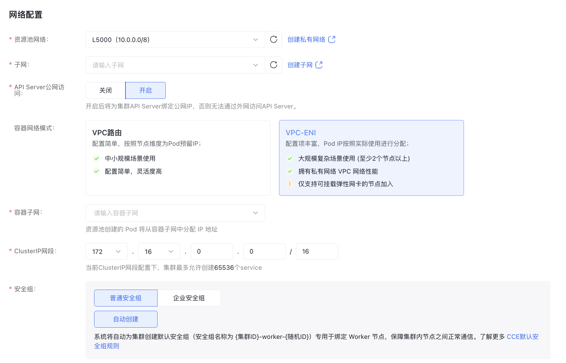The width and height of the screenshot is (566, 363).
Task: Click the API Server公网访问 label
Action: [39, 90]
